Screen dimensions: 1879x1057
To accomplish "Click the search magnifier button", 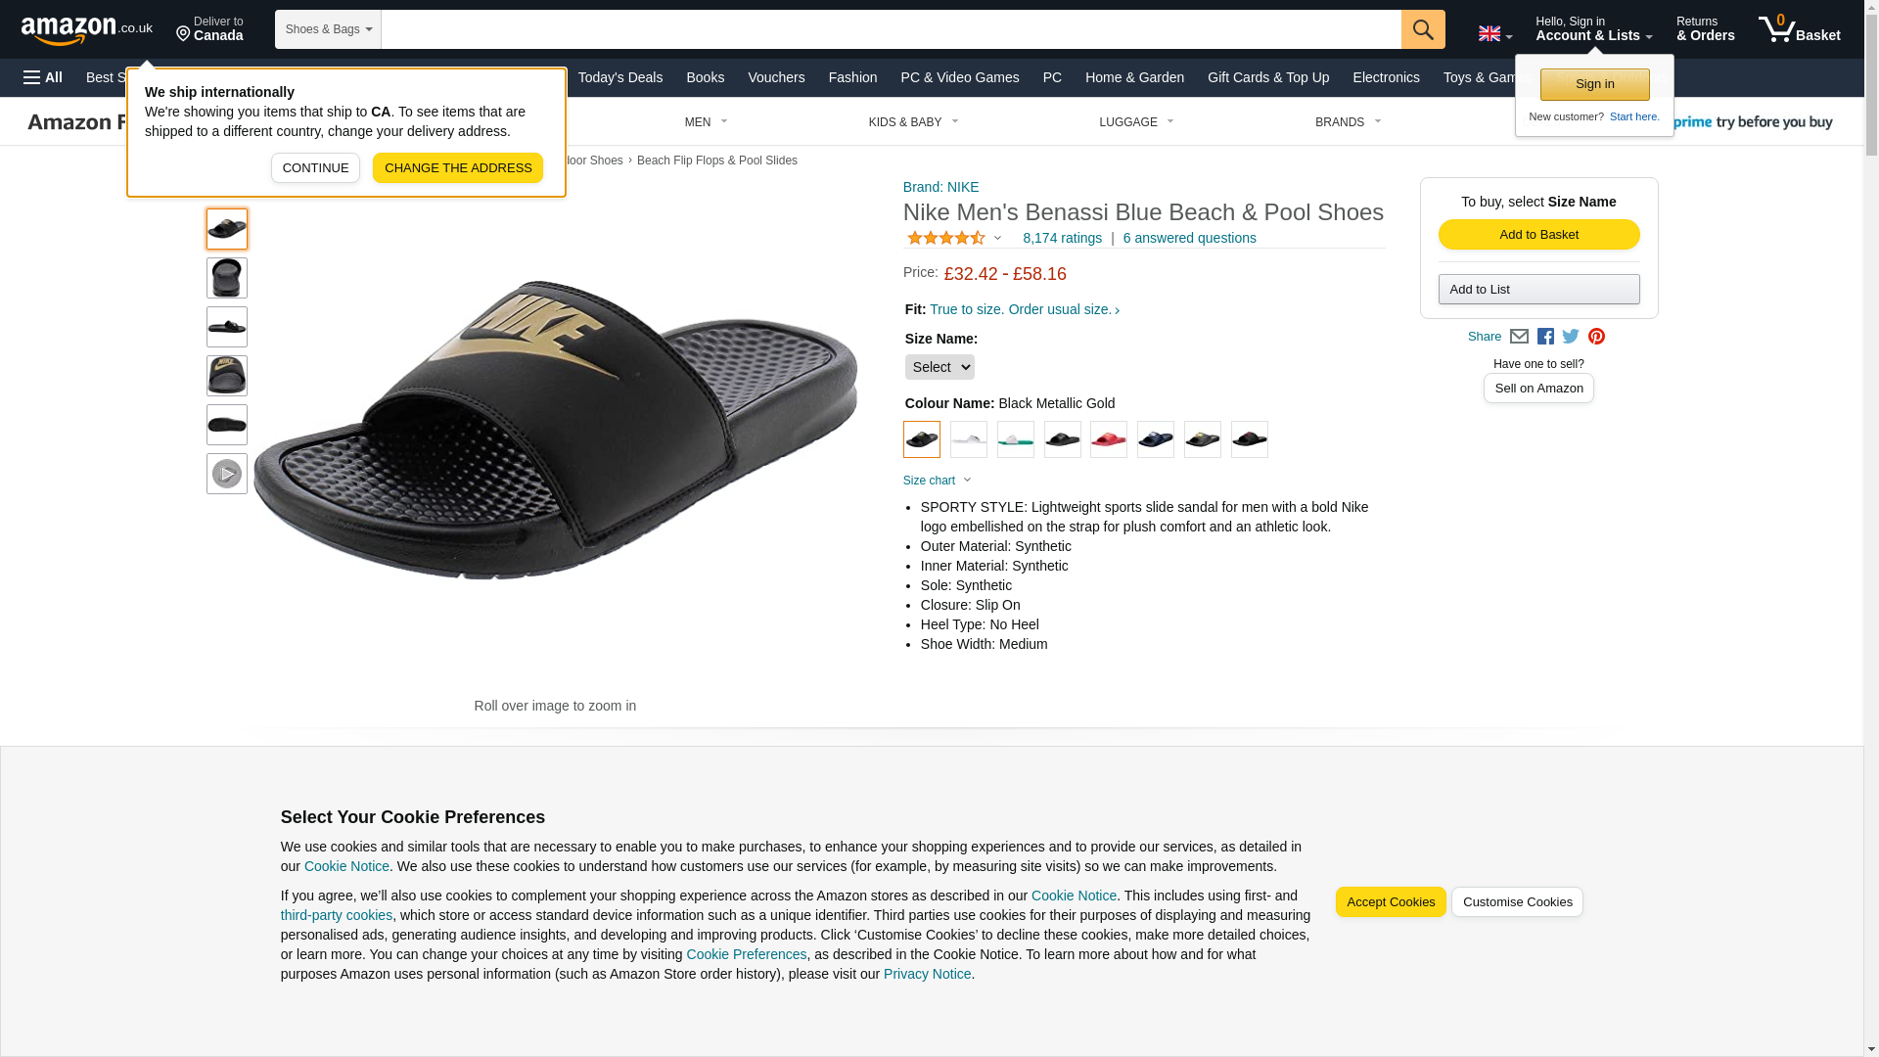I will (1422, 29).
